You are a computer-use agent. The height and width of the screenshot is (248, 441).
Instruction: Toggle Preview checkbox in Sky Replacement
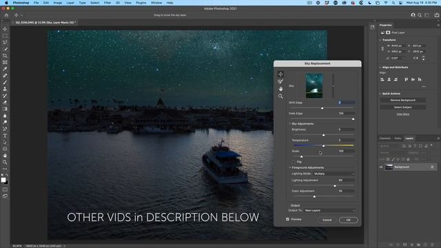287,219
